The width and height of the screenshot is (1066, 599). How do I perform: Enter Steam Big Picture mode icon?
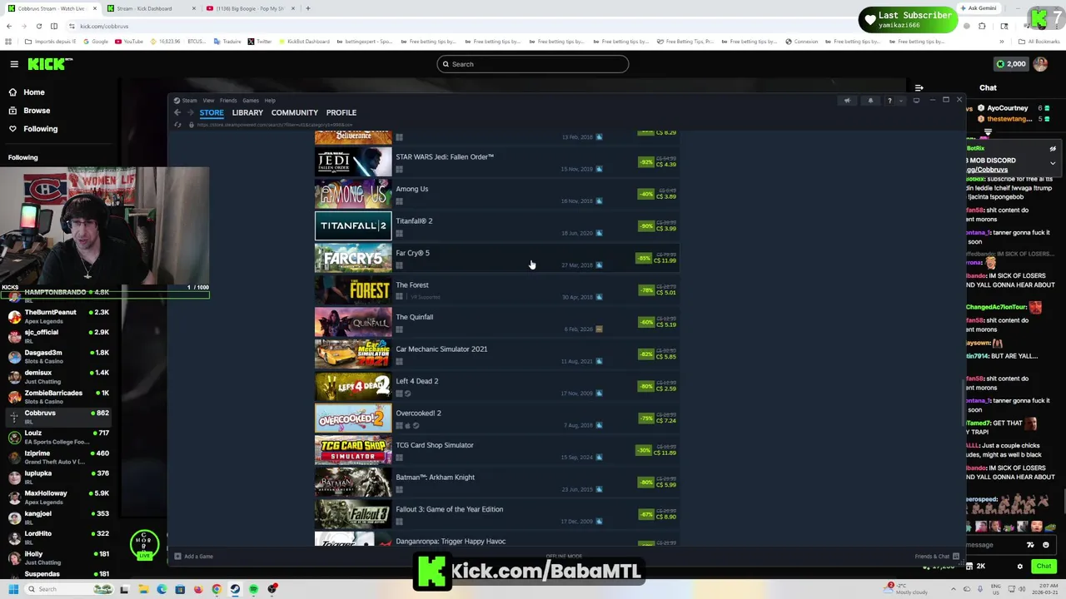pyautogui.click(x=916, y=101)
